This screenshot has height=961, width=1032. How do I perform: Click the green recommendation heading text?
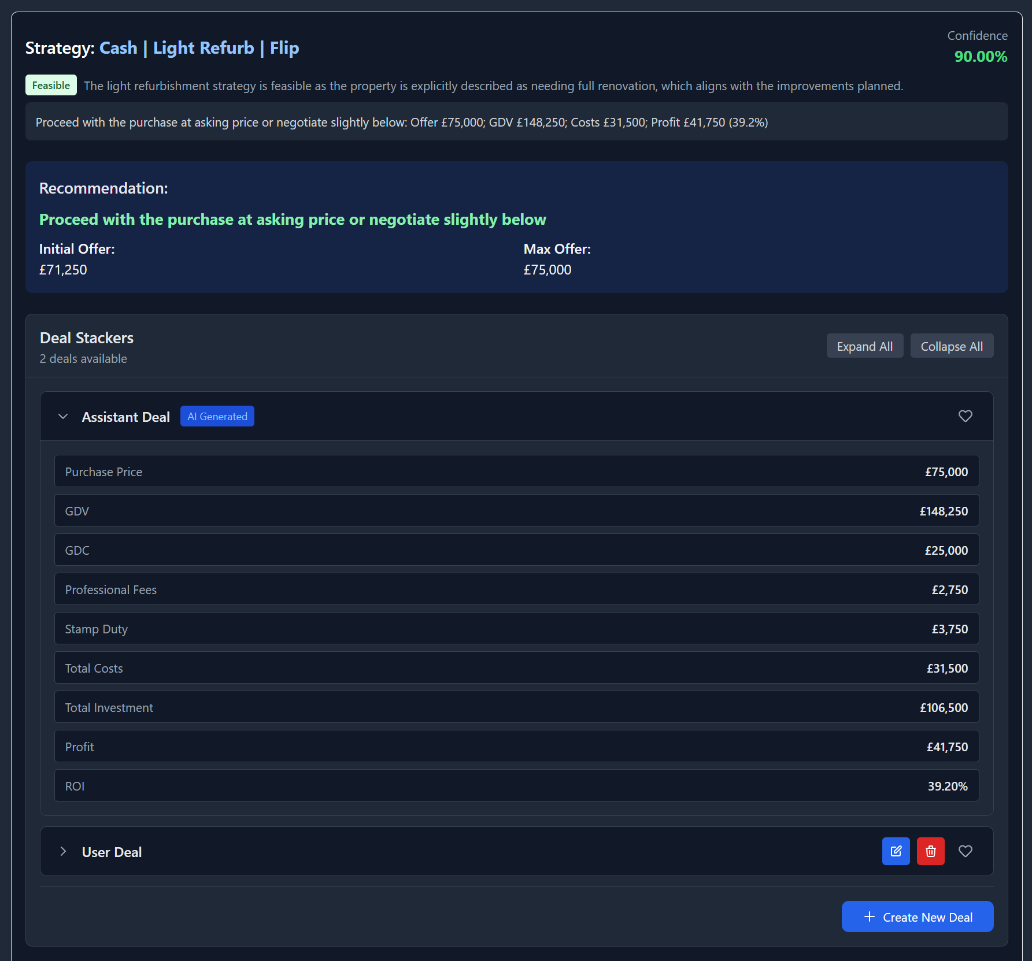(x=293, y=220)
